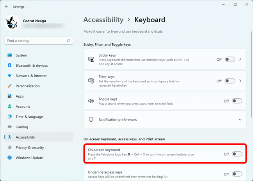253x181 pixels.
Task: Navigate back to Accessibility breadcrumb
Action: 103,20
